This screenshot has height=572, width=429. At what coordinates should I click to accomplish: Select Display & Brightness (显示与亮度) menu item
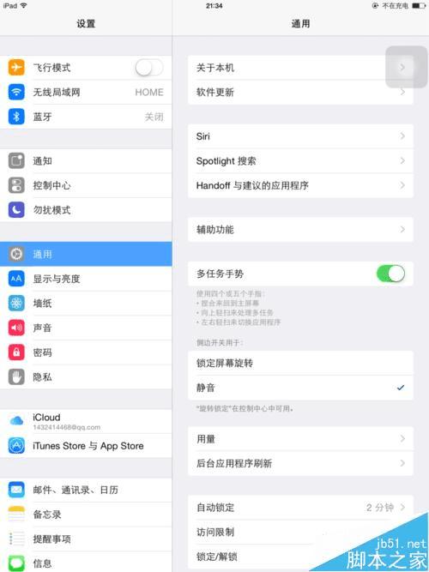[86, 279]
